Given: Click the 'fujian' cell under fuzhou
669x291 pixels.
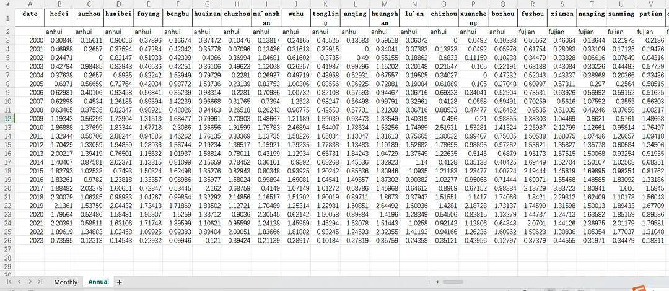Looking at the screenshot, I should click(x=533, y=32).
